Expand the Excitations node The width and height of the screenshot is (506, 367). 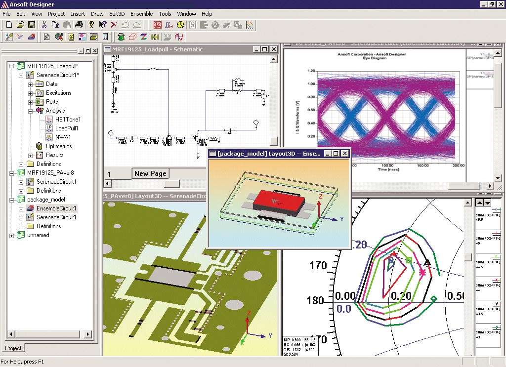coord(30,93)
